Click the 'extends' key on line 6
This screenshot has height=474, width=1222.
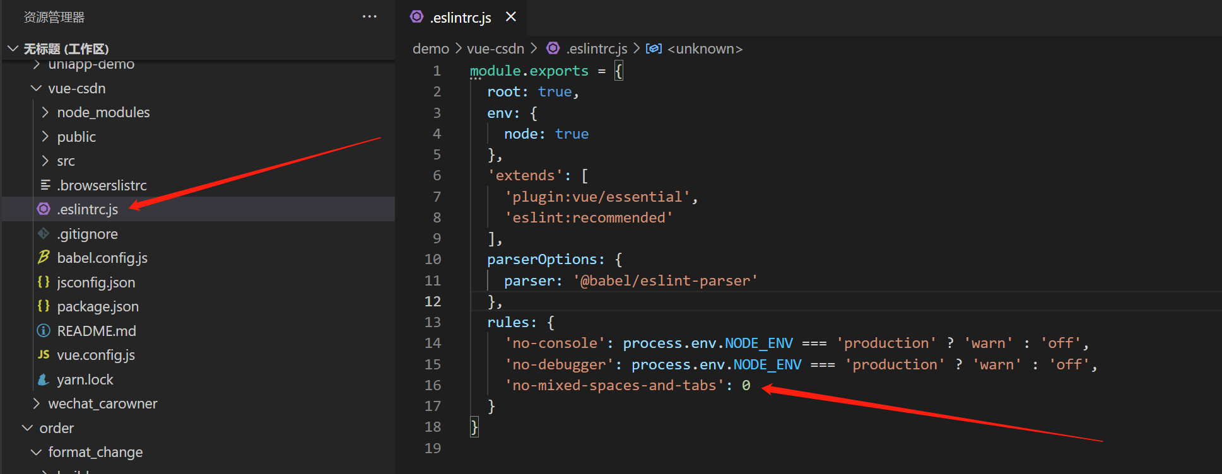click(x=525, y=175)
